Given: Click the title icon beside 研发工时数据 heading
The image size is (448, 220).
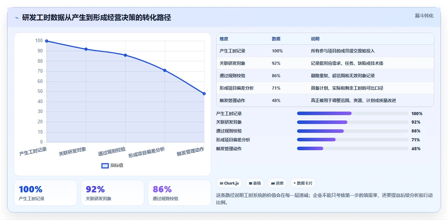Looking at the screenshot, I should pos(17,18).
